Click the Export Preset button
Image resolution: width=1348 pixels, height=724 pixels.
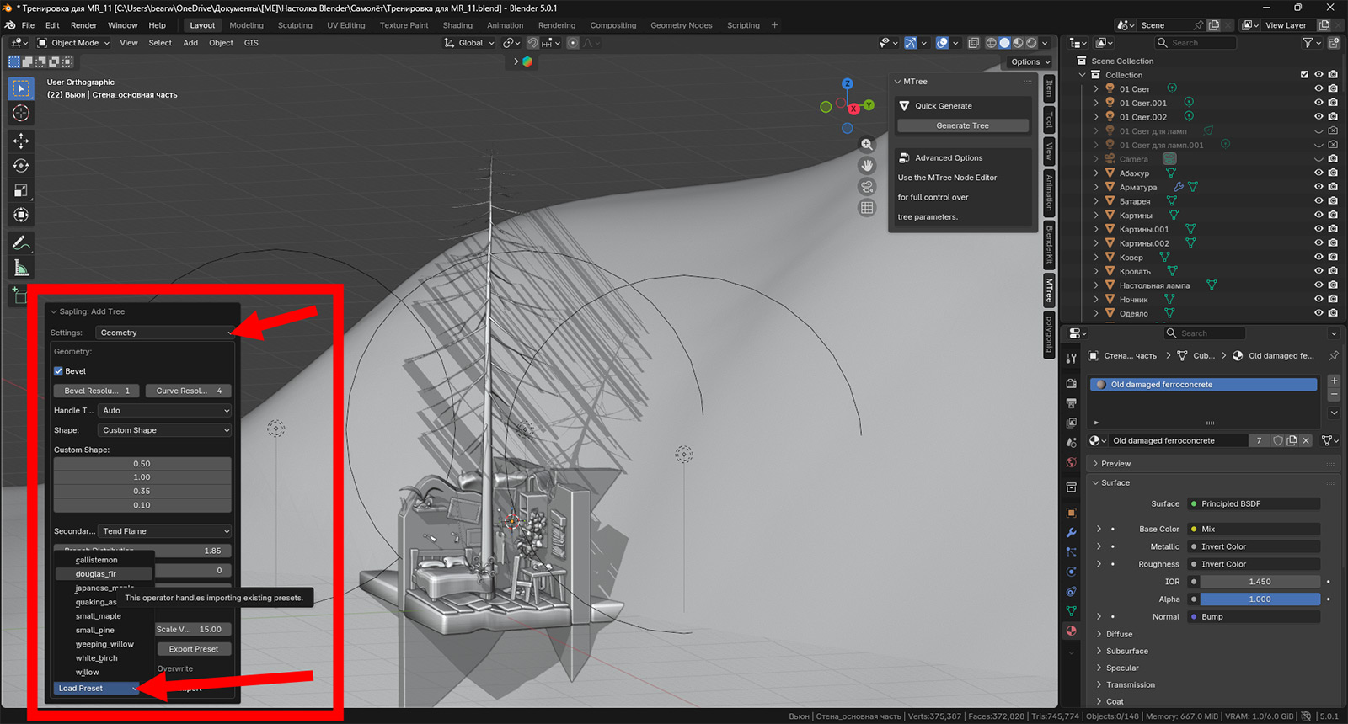pos(193,649)
